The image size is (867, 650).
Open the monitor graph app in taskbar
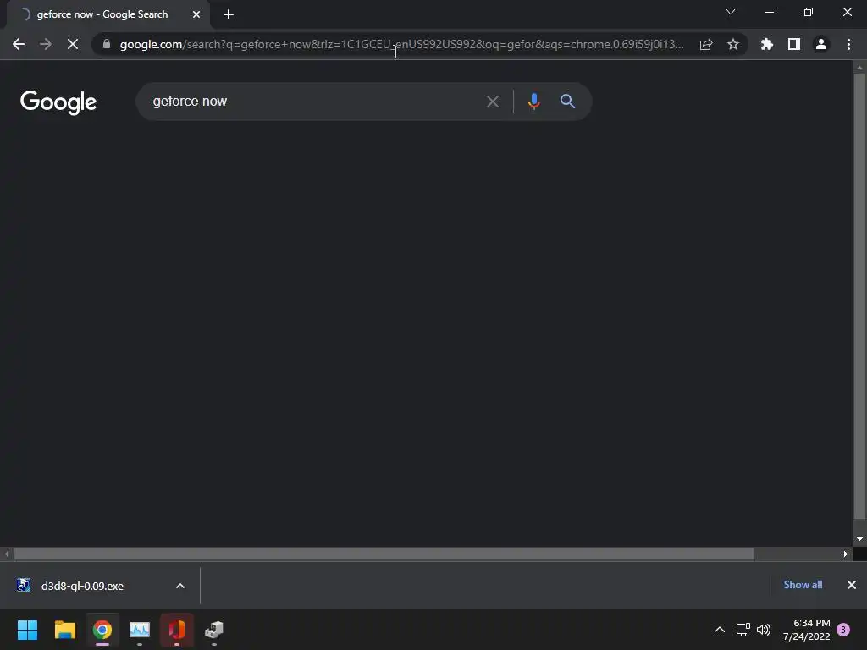click(140, 630)
